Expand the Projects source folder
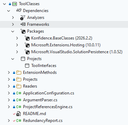Image resolution: width=128 pixels, height=125 pixels. click(x=9, y=79)
